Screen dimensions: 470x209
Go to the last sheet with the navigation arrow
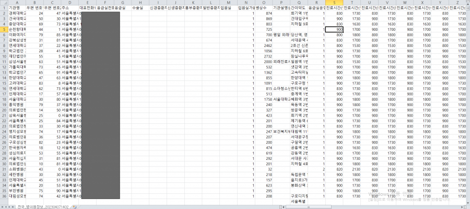(14, 207)
